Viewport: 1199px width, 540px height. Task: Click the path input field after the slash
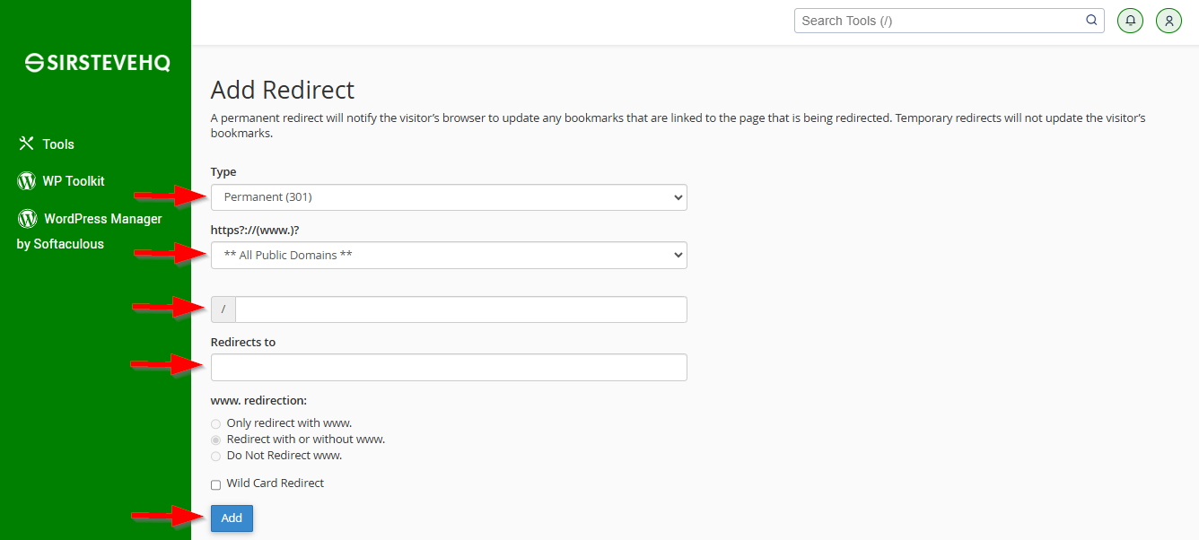[x=461, y=309]
